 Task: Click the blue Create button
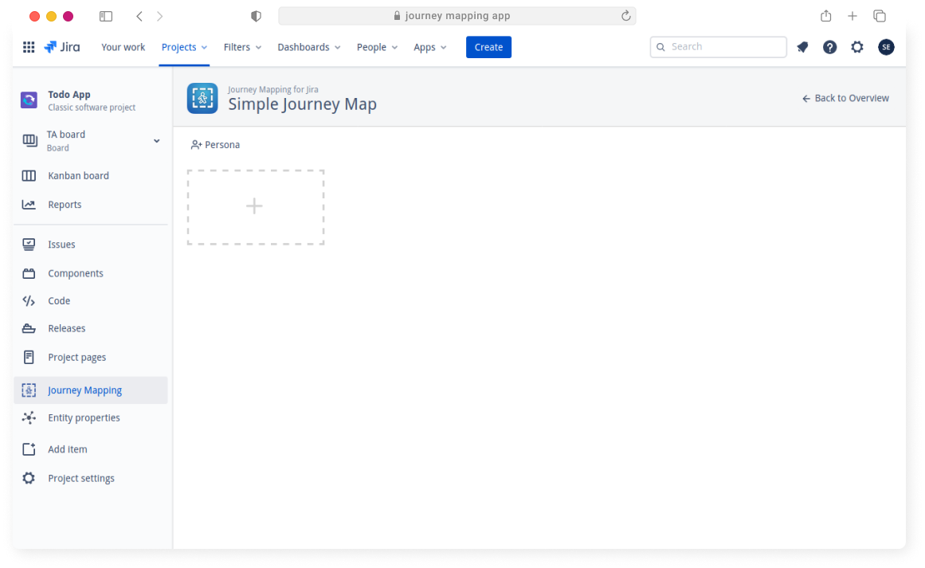point(488,47)
